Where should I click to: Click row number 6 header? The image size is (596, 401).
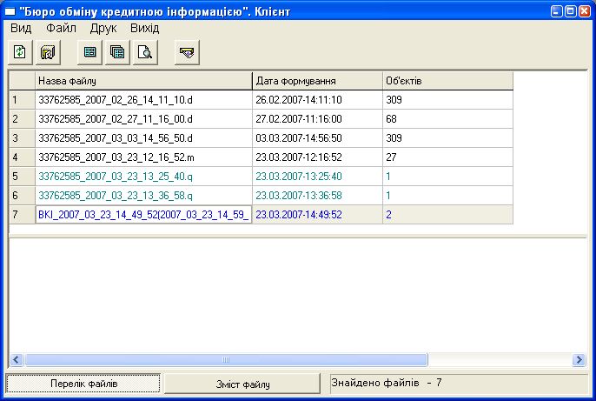coord(22,196)
